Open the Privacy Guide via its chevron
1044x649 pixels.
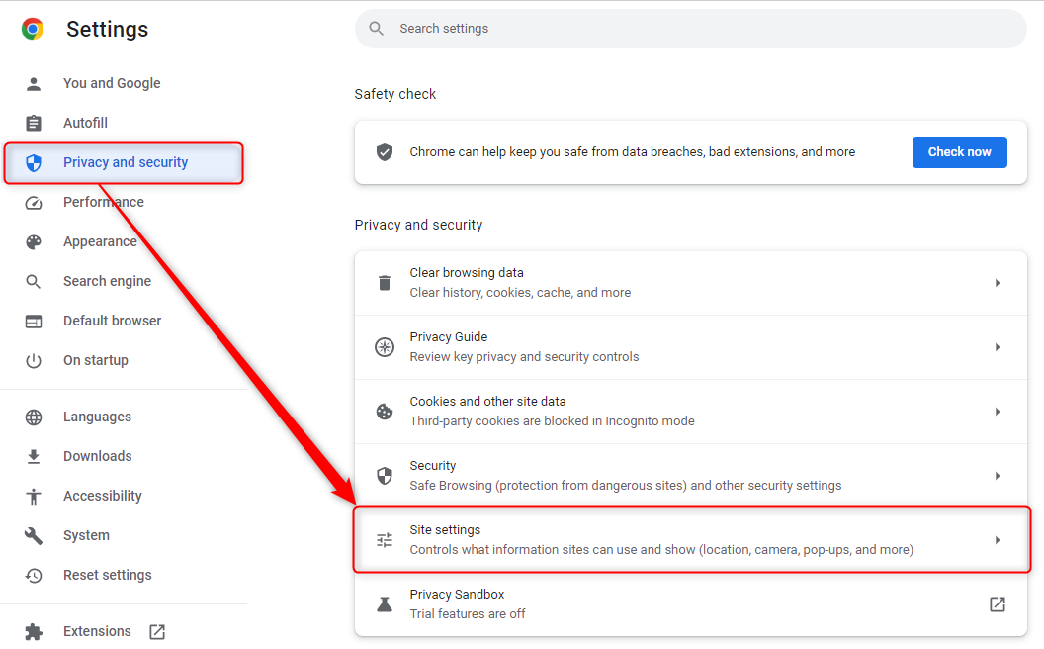[x=998, y=346]
